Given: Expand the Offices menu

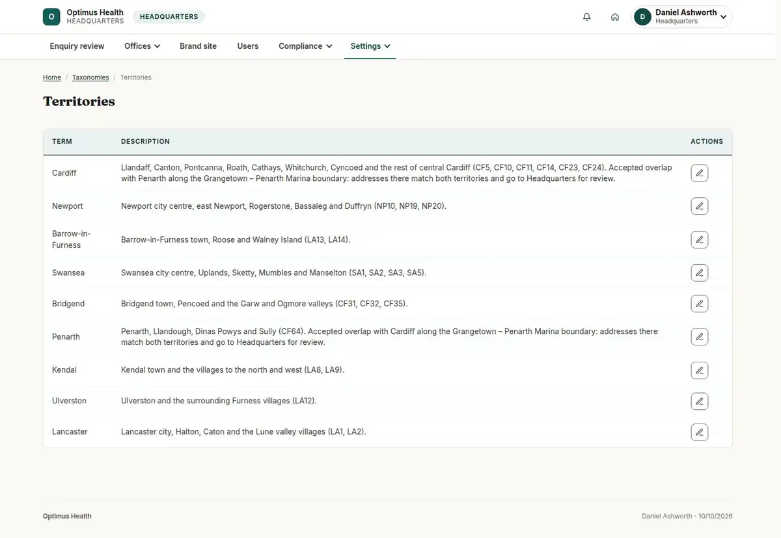Looking at the screenshot, I should pos(143,46).
